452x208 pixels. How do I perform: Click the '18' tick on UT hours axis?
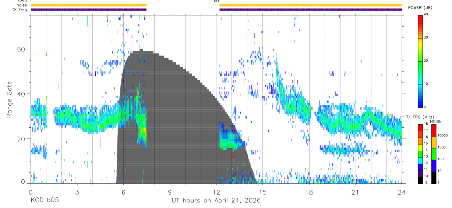pyautogui.click(x=309, y=192)
